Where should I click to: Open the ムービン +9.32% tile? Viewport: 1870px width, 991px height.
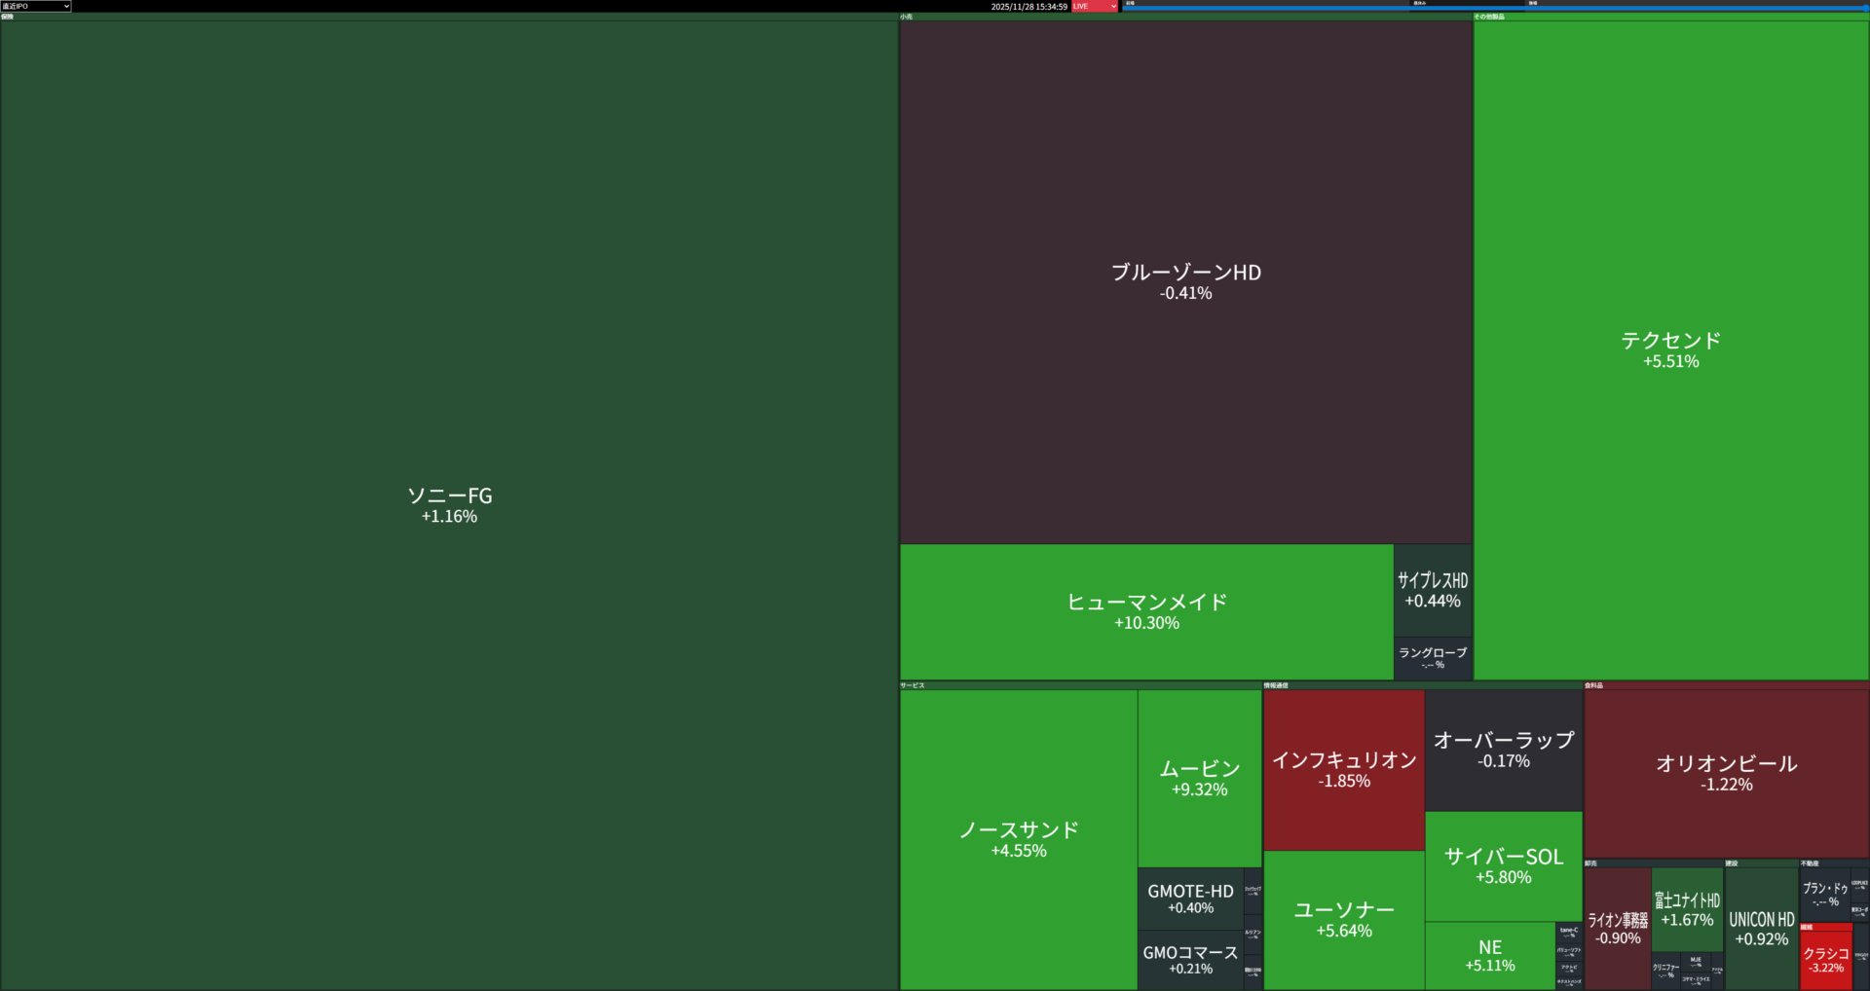(1199, 778)
